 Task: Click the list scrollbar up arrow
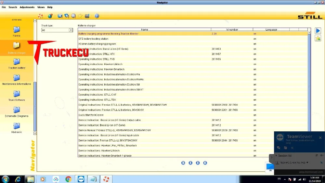click(309, 33)
